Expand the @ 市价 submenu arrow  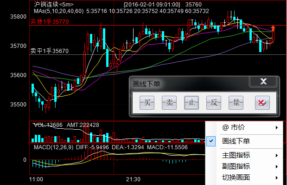[277, 127]
